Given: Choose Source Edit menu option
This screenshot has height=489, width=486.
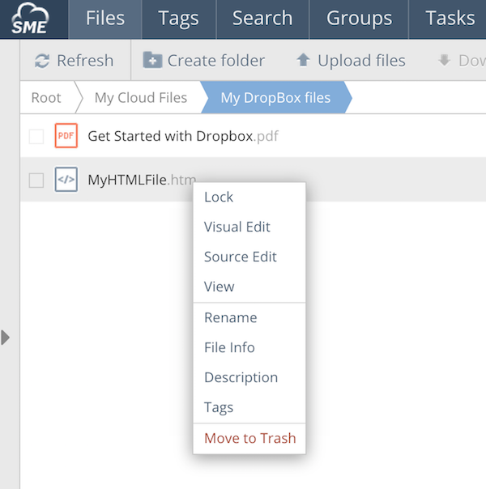Looking at the screenshot, I should point(241,257).
